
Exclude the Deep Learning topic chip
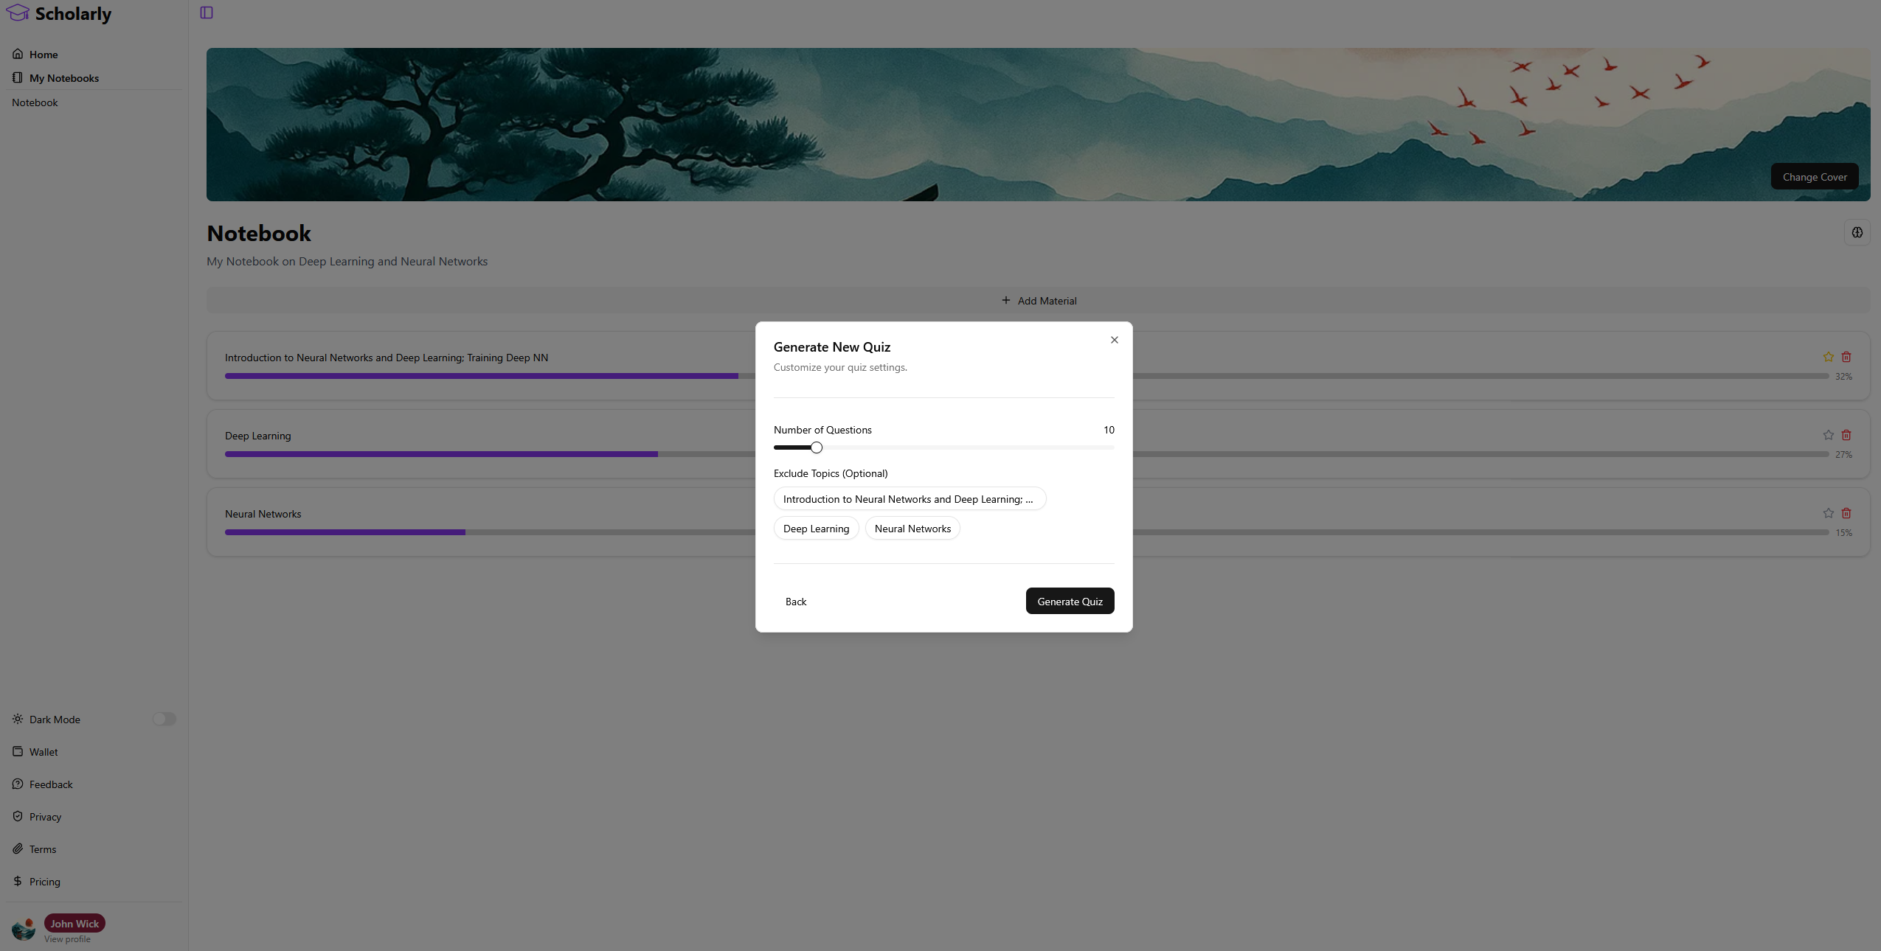[816, 529]
